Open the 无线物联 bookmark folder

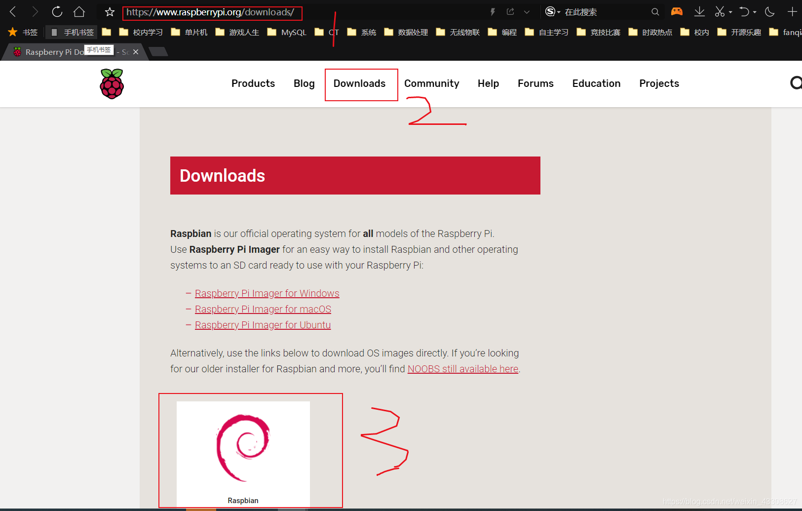click(458, 32)
